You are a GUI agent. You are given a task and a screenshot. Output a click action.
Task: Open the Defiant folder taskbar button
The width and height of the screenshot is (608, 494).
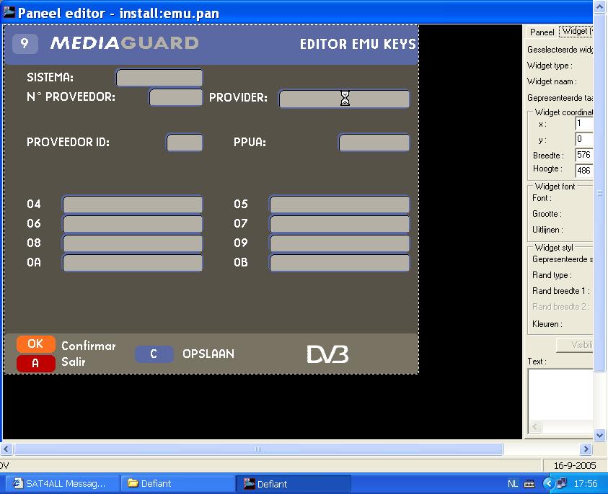pos(177,483)
